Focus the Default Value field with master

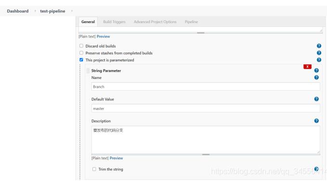[206, 109]
